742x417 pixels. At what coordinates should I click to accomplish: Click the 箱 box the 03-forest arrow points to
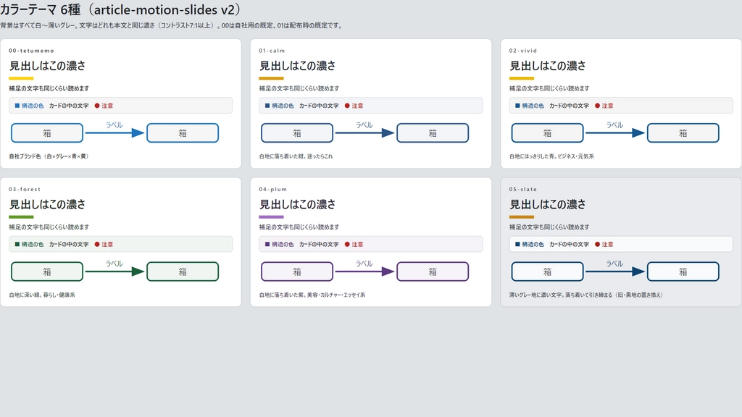pos(183,271)
